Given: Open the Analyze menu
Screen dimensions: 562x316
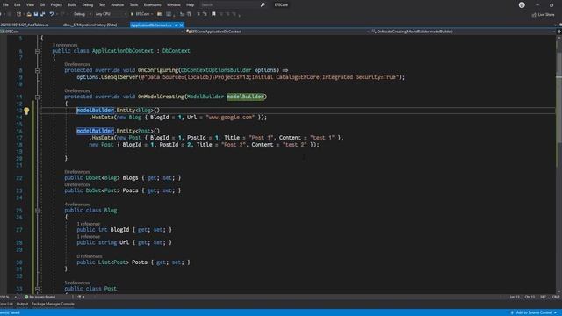Looking at the screenshot, I should [x=117, y=5].
